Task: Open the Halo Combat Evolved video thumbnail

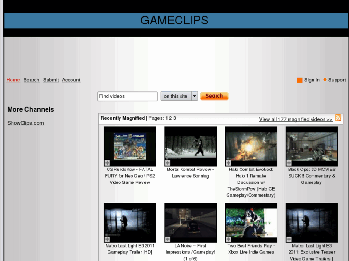Action: tap(251, 147)
